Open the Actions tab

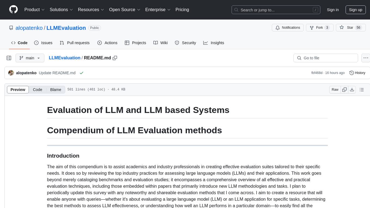click(107, 43)
